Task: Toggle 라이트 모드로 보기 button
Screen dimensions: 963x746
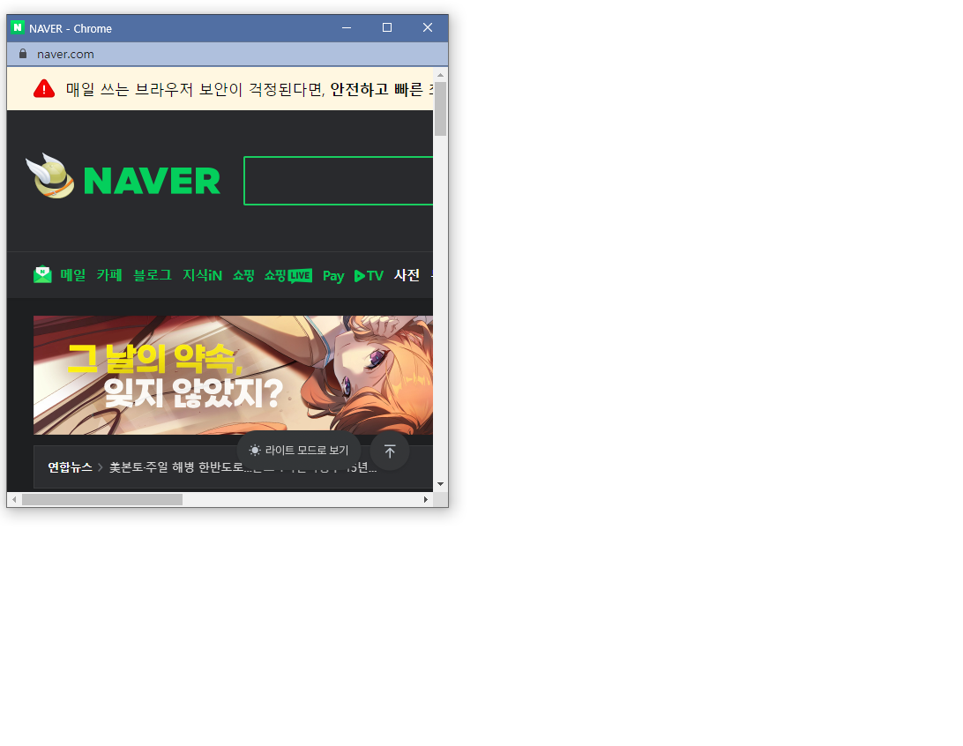Action: click(x=298, y=451)
